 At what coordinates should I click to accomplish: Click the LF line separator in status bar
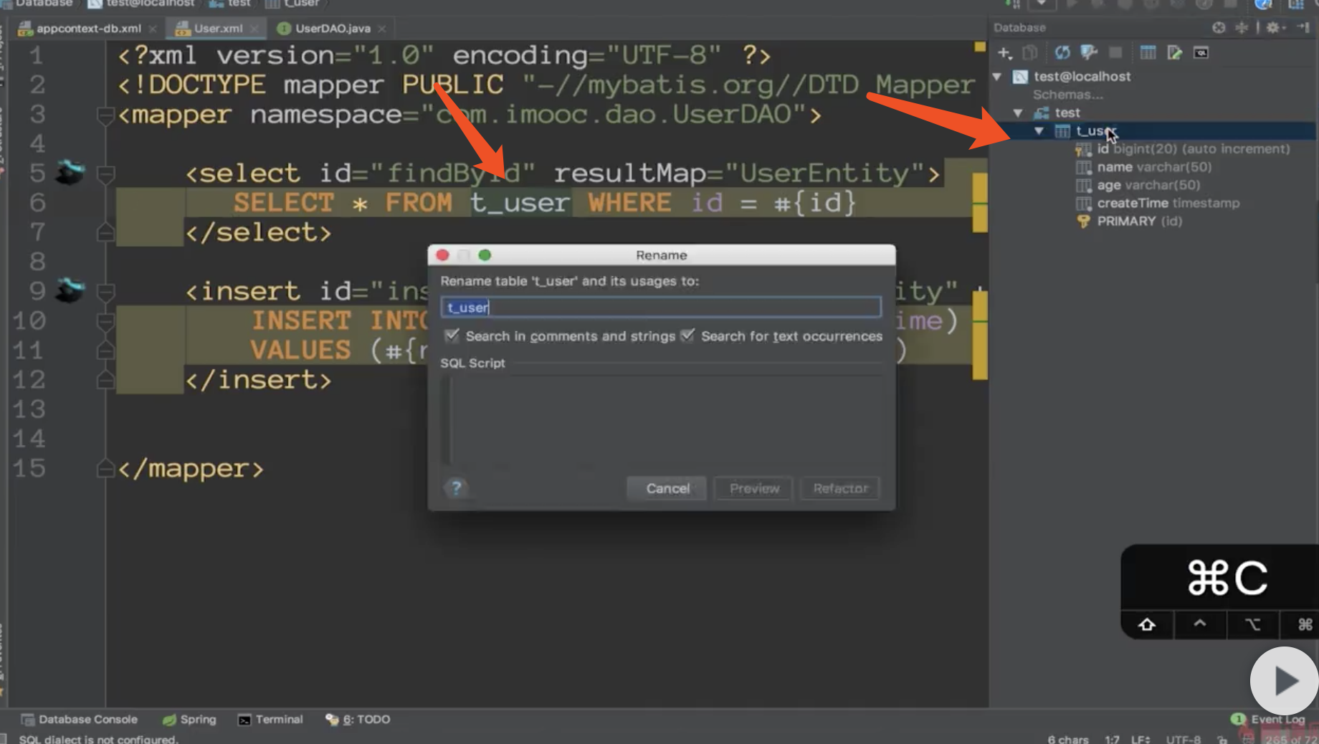[x=1141, y=739]
